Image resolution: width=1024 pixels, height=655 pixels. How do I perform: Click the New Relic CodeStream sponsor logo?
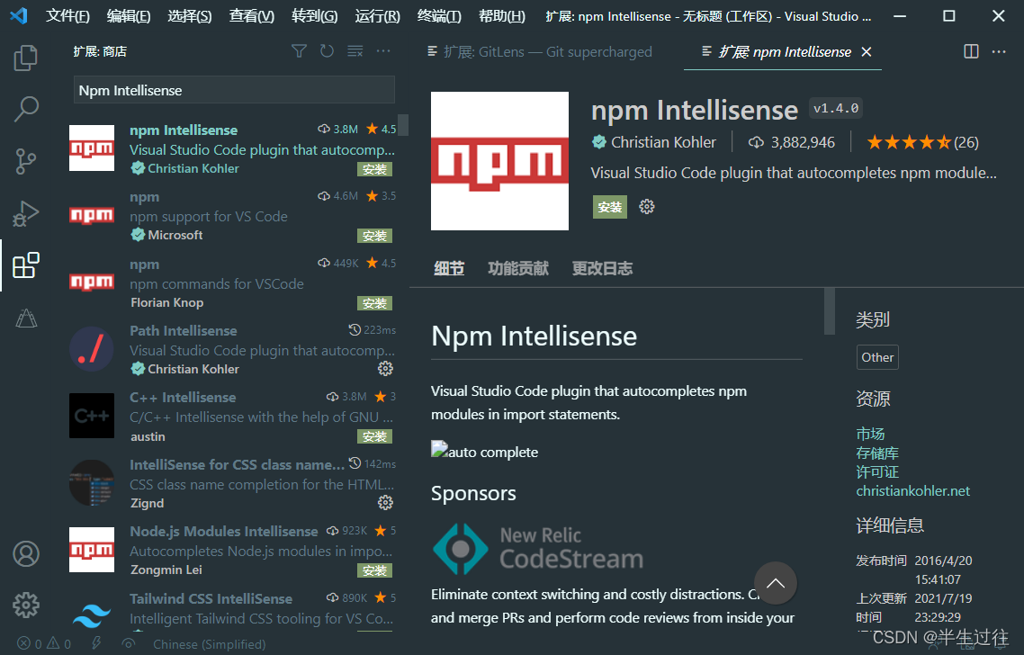(x=537, y=549)
